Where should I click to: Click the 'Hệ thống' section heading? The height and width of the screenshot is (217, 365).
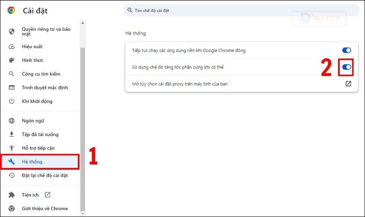click(x=136, y=33)
